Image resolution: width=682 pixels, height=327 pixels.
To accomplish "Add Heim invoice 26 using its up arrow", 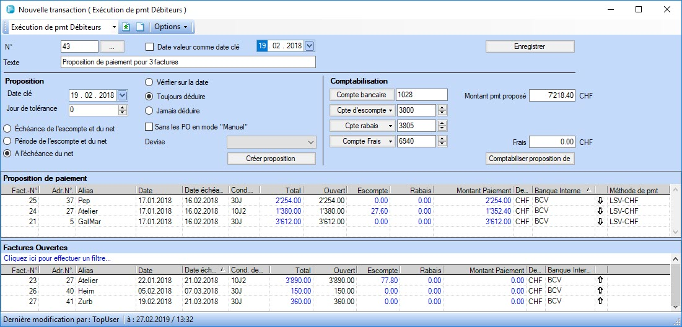I will [600, 291].
